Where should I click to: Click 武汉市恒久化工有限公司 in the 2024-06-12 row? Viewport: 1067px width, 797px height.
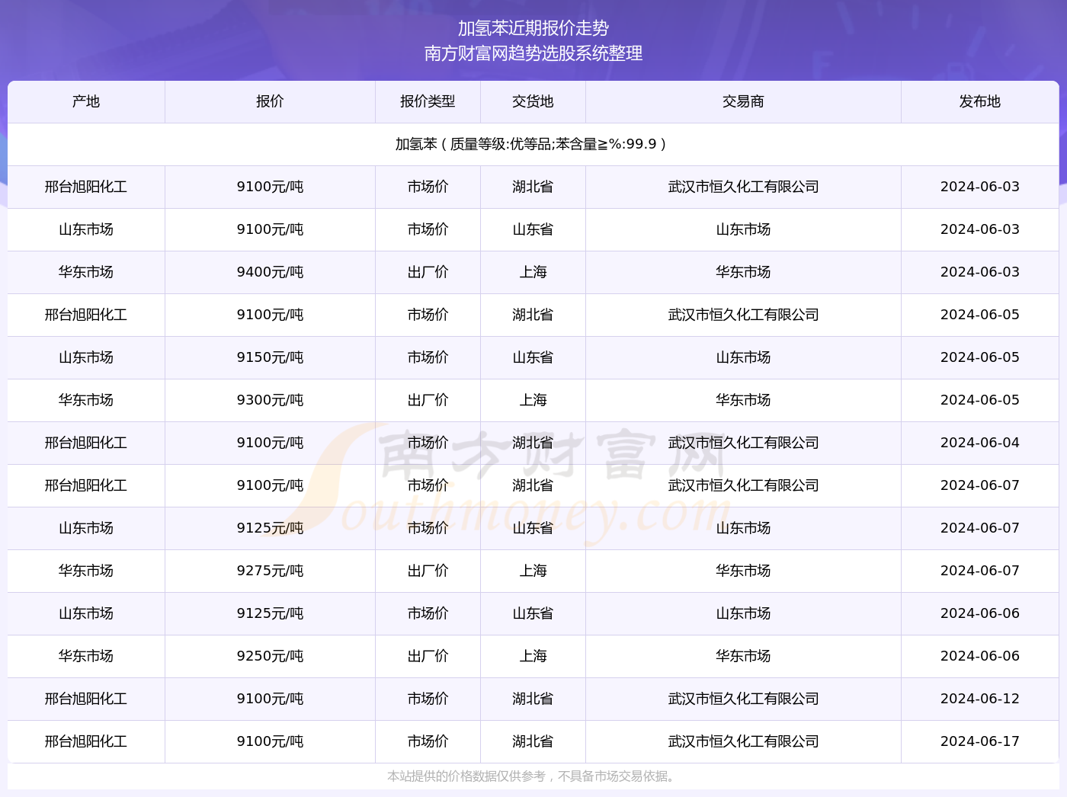tap(743, 699)
